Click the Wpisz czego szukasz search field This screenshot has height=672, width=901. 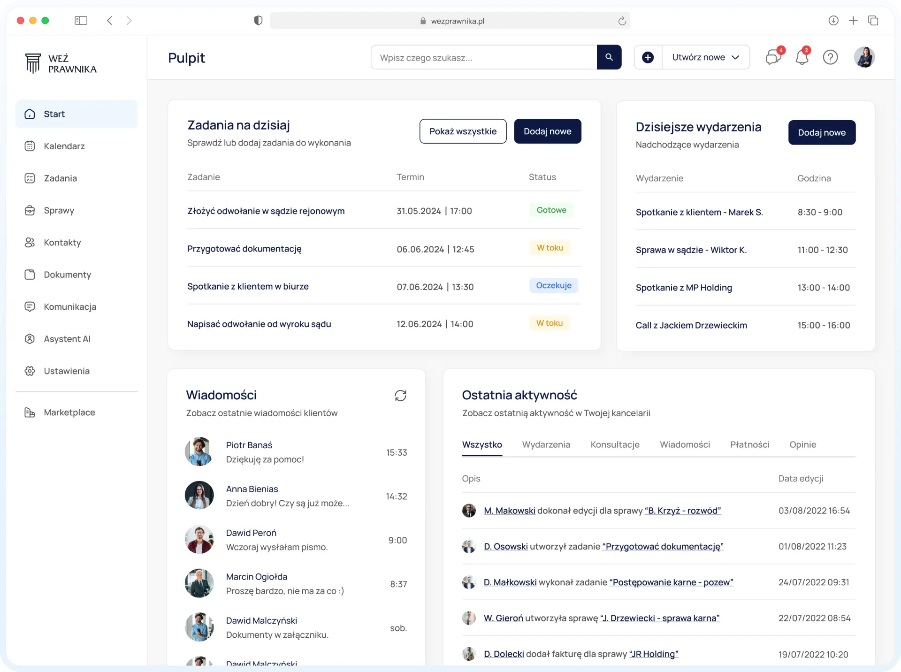[x=483, y=58]
